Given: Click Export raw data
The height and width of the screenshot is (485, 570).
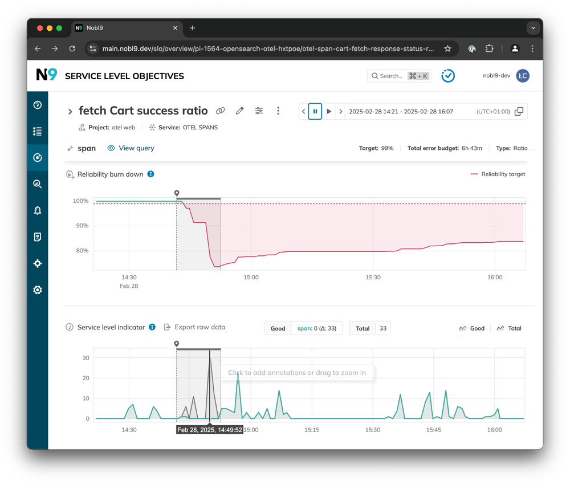Looking at the screenshot, I should click(195, 327).
